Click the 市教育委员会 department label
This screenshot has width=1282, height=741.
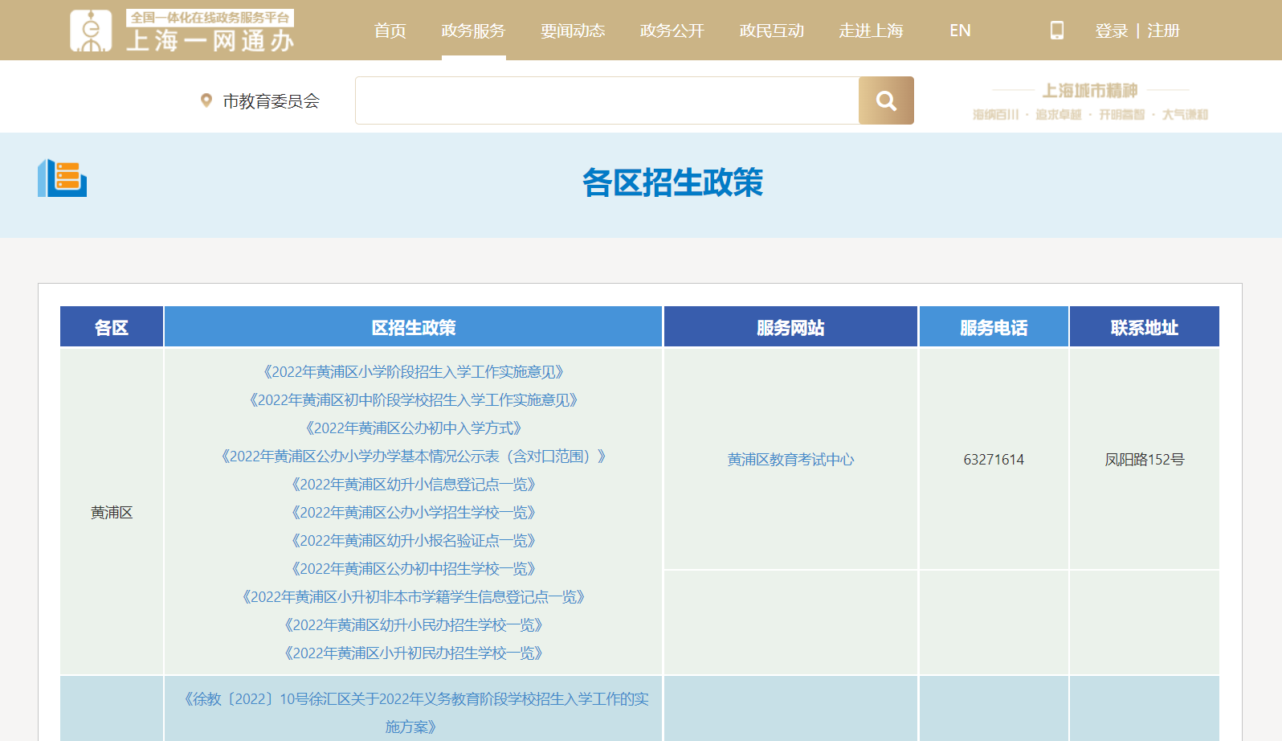272,101
